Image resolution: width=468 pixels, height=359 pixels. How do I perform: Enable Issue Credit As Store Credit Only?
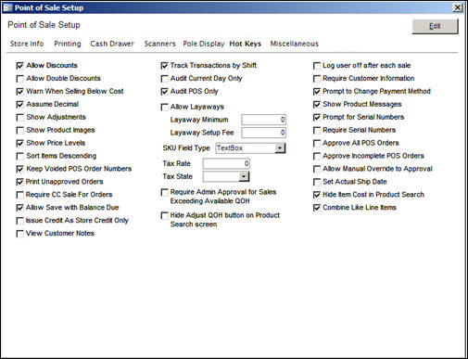(x=20, y=221)
